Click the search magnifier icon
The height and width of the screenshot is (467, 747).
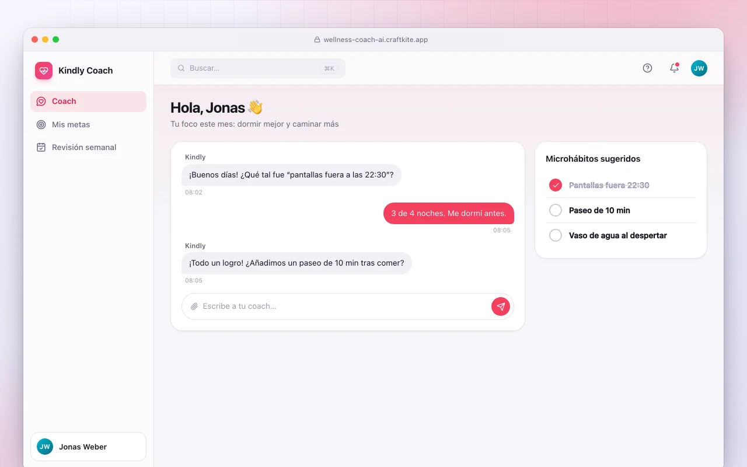tap(181, 68)
